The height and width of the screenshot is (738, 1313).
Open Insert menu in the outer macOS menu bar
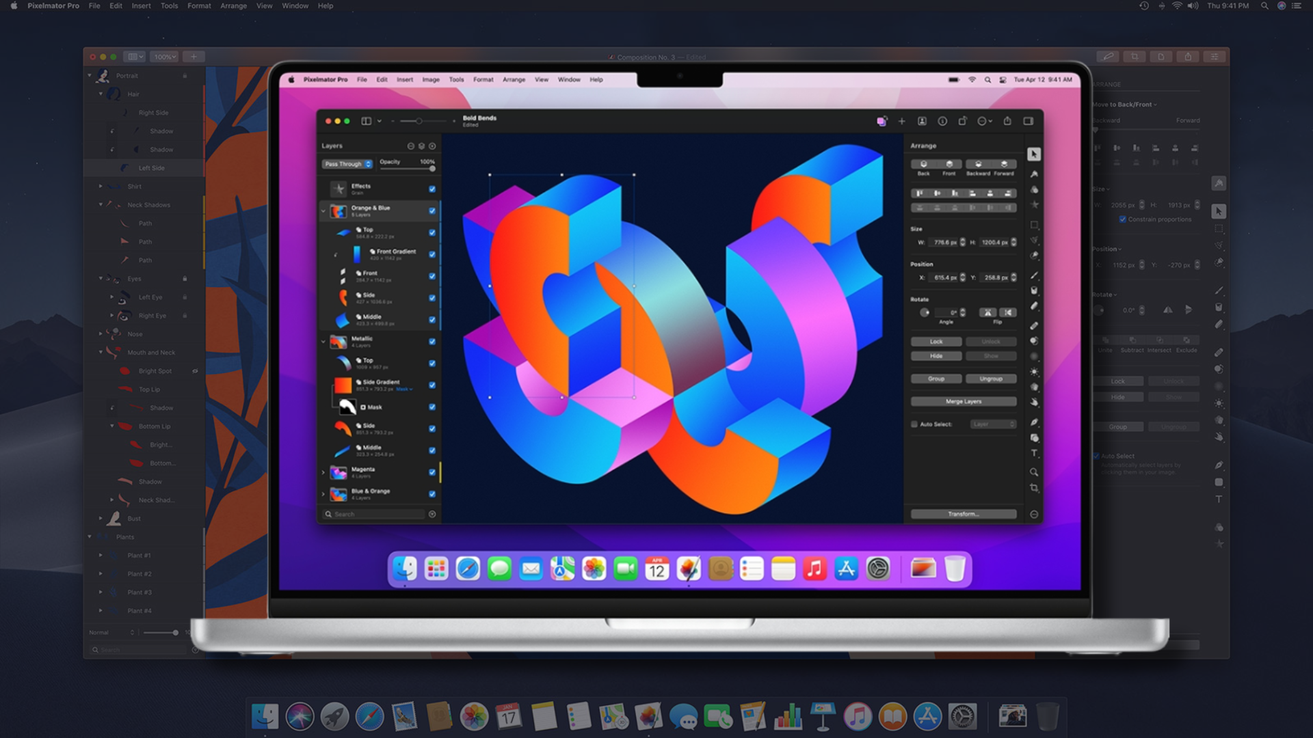tap(141, 5)
